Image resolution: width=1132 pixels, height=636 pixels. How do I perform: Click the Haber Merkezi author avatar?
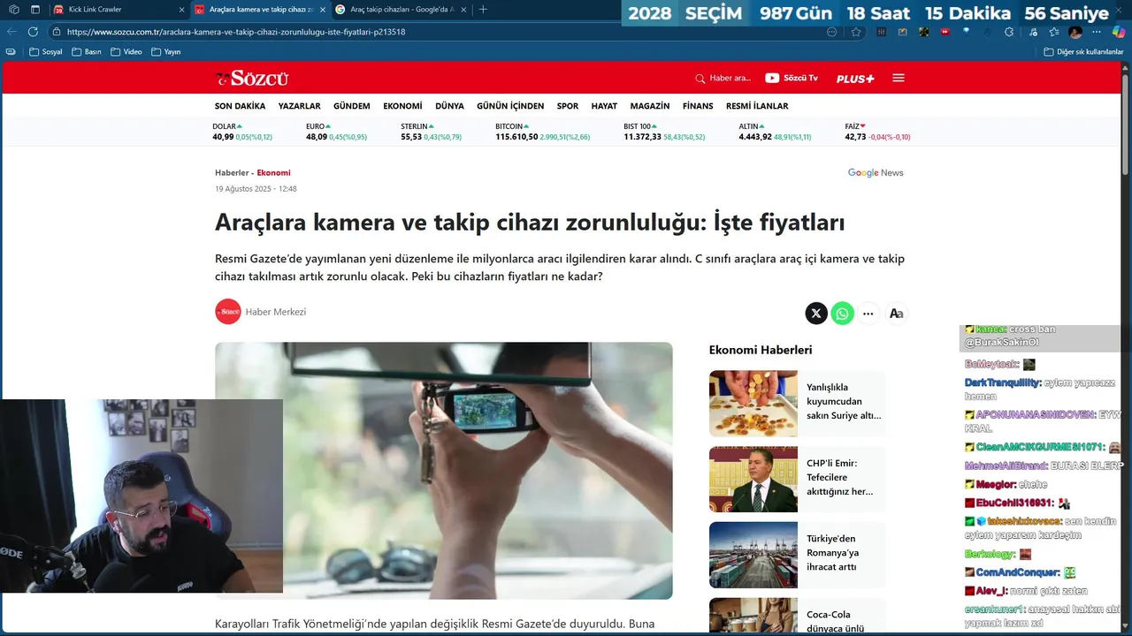(x=228, y=312)
